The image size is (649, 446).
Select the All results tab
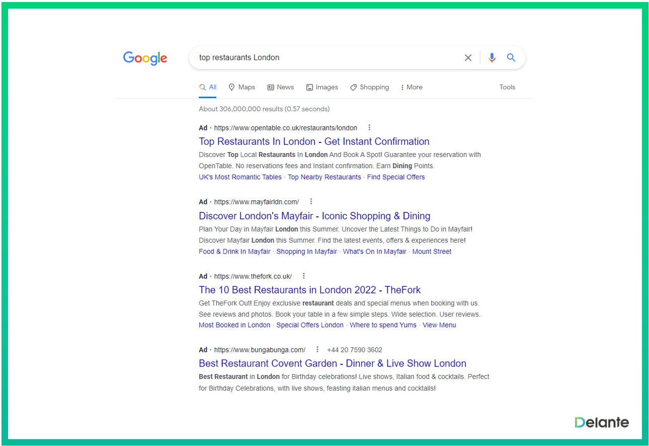coord(208,87)
